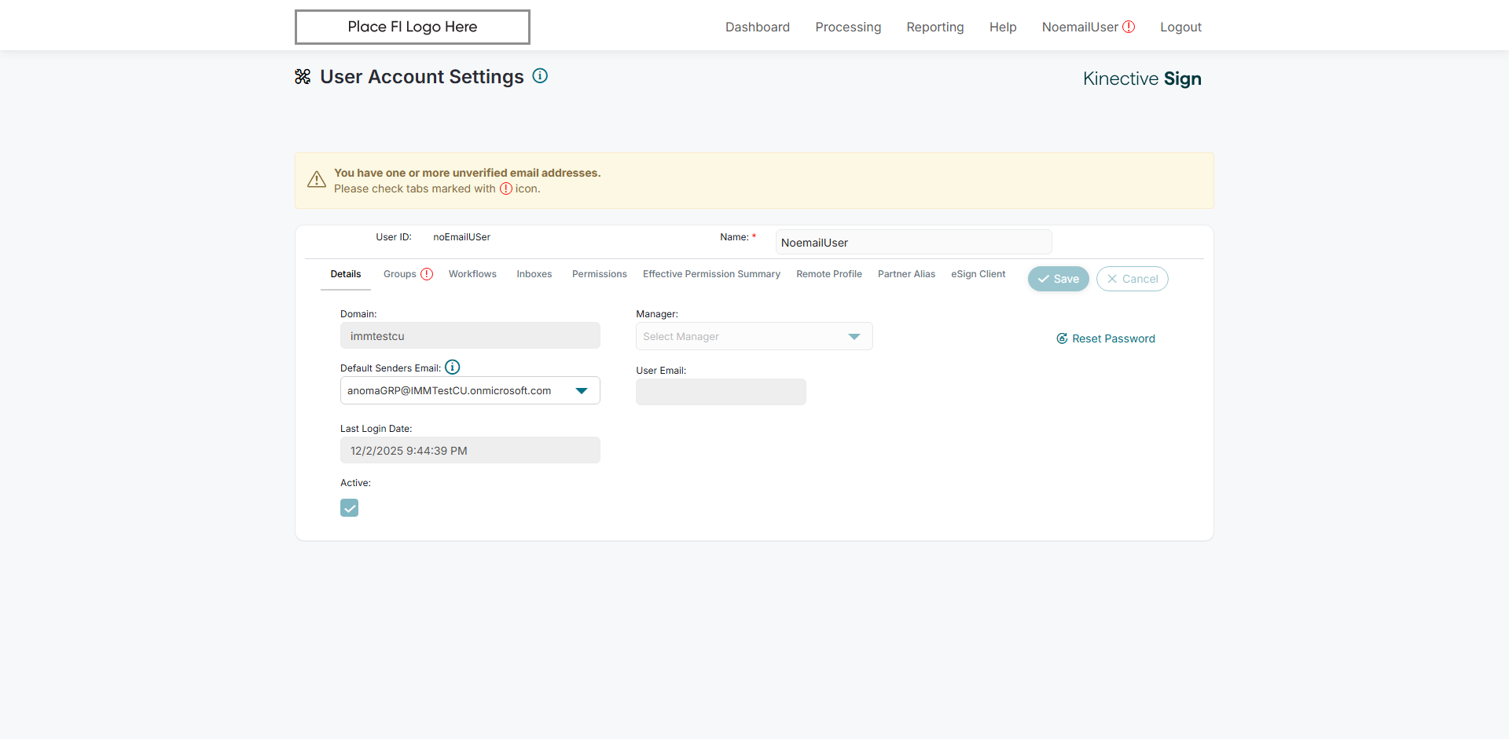Uncheck the Active checkbox

(350, 508)
